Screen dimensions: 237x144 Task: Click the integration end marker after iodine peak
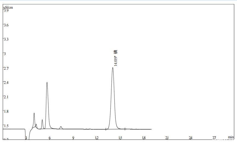[x=125, y=129]
